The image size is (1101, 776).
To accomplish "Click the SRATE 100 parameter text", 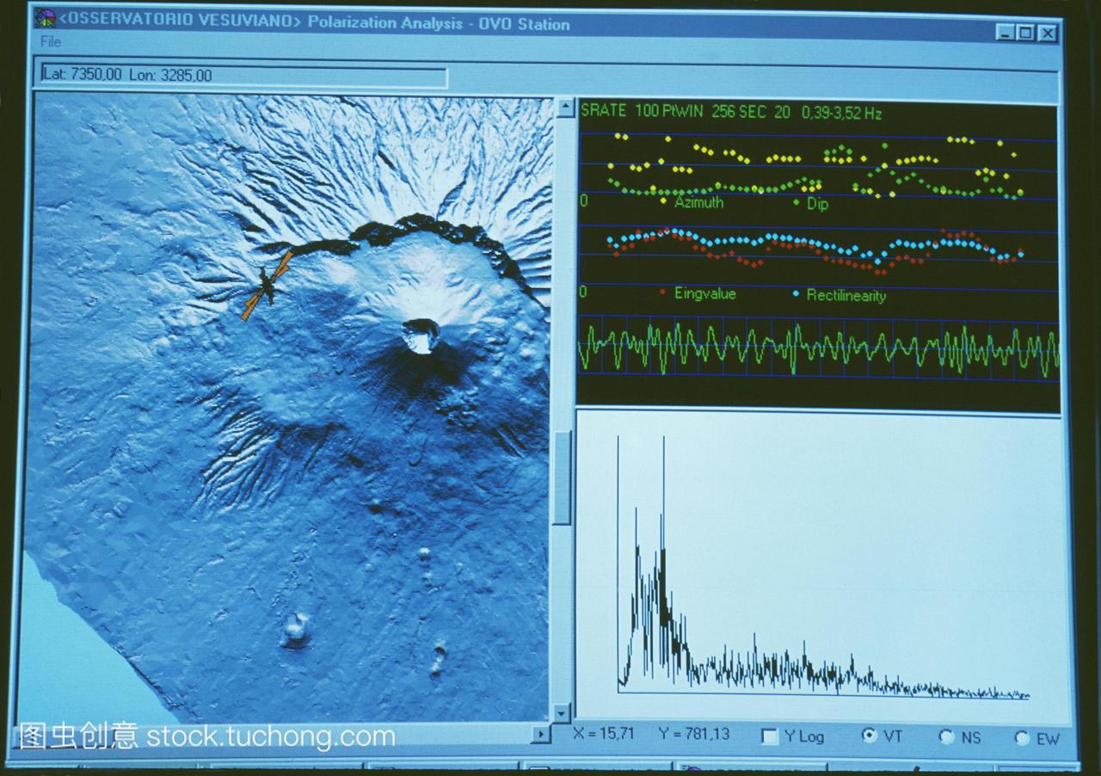I will (x=618, y=111).
